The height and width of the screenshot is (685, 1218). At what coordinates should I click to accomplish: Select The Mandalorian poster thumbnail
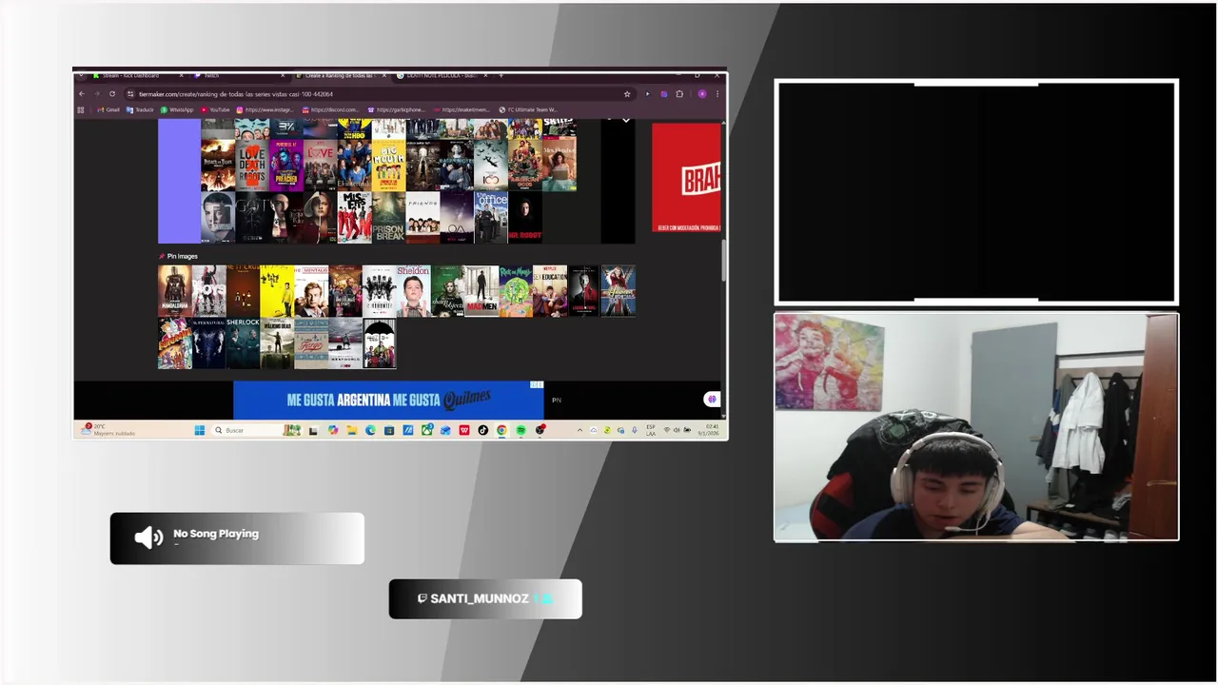[174, 291]
